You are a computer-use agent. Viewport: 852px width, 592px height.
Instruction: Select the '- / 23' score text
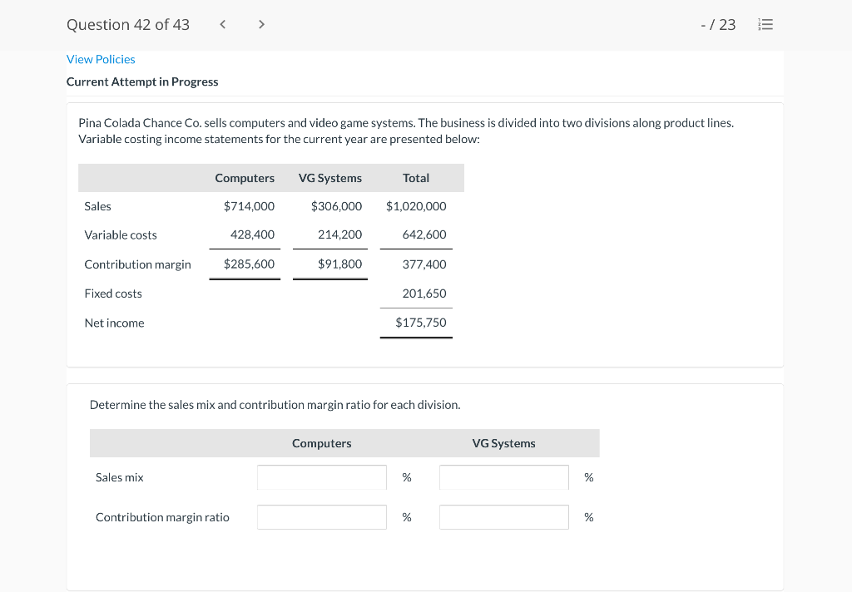pos(718,25)
